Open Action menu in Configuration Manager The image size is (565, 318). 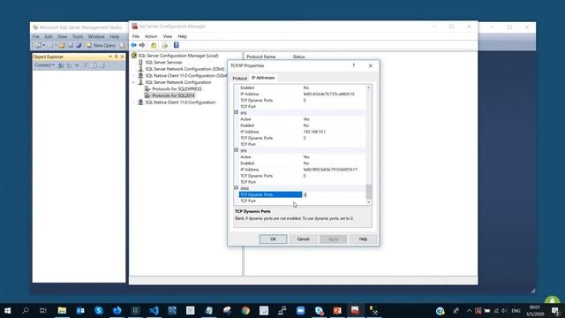(151, 36)
